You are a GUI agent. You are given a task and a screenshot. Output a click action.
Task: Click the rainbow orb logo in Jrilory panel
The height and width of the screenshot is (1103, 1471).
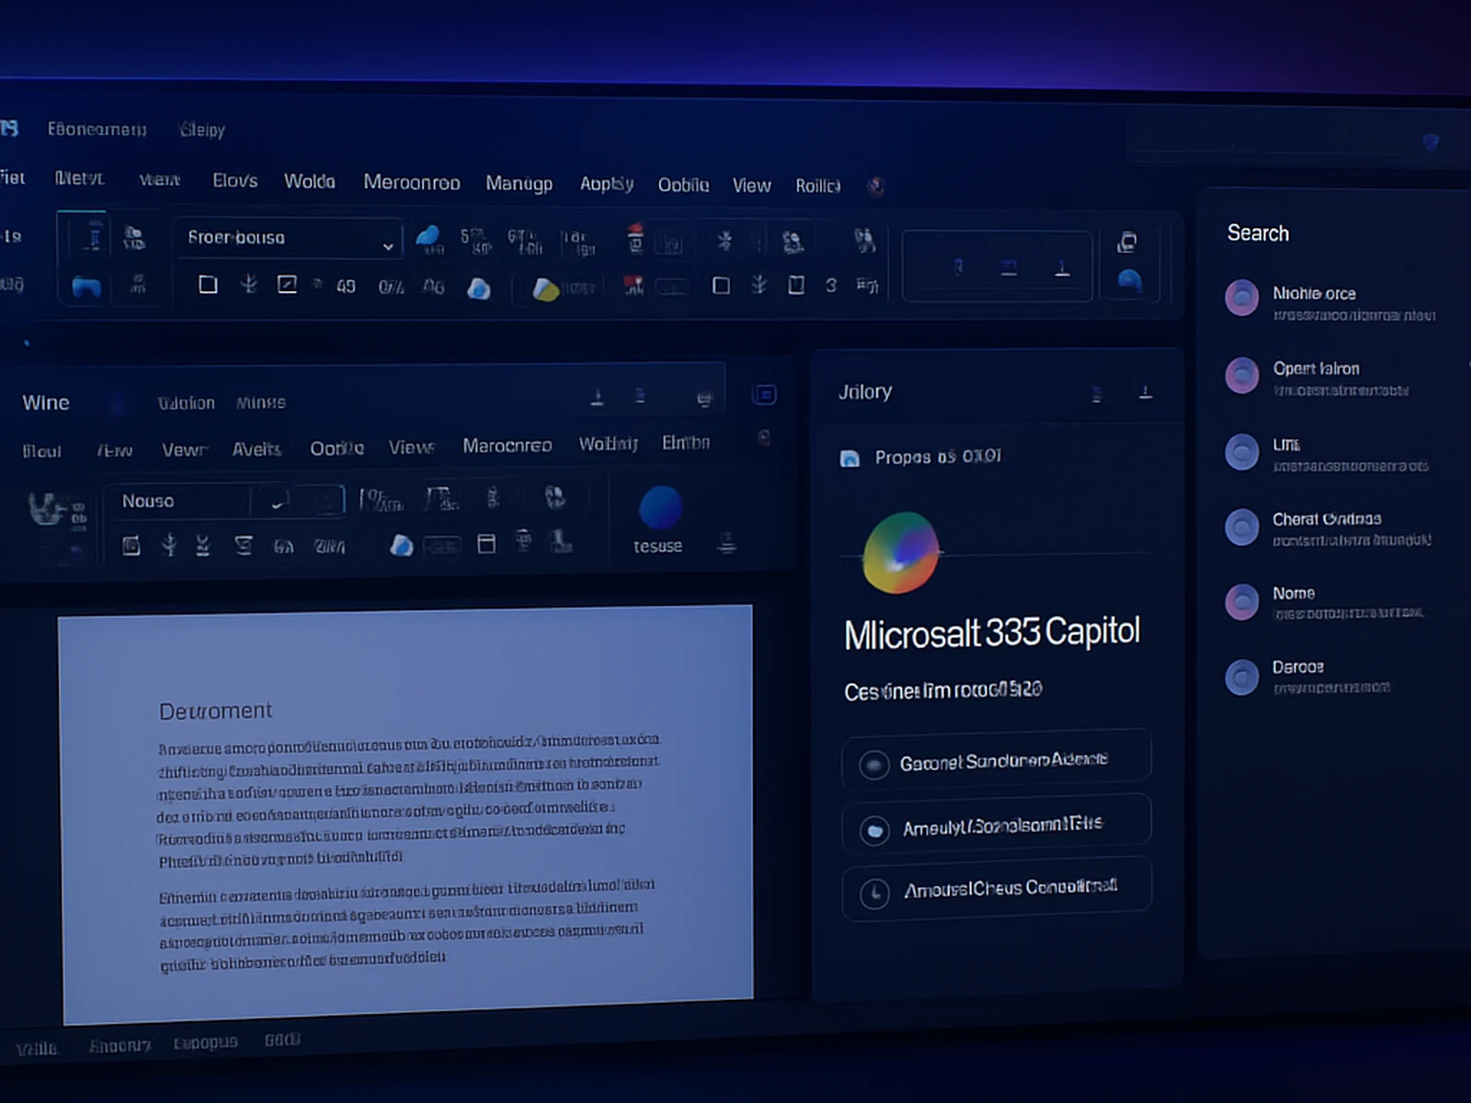(x=901, y=552)
